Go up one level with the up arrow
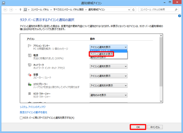Image resolution: width=183 pixels, height=133 pixels. (x=20, y=9)
